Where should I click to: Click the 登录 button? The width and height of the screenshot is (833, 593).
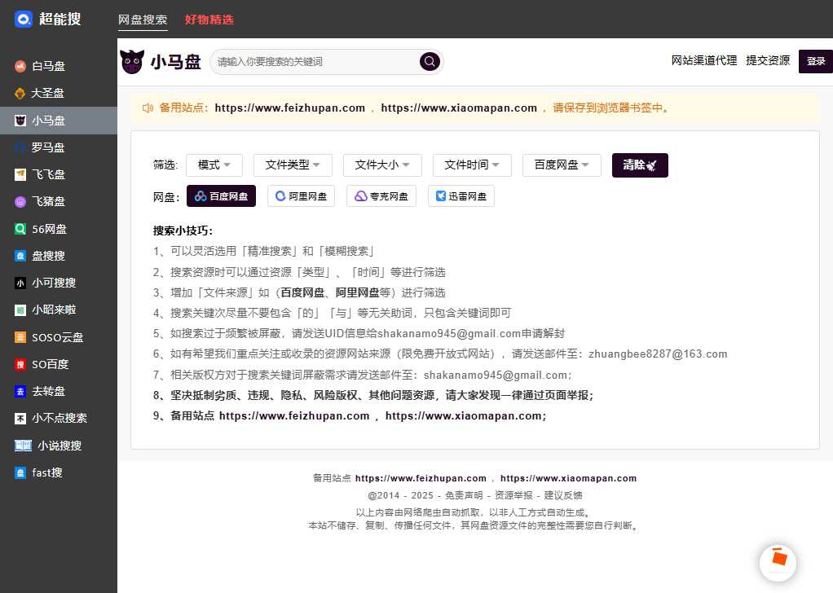(x=816, y=61)
